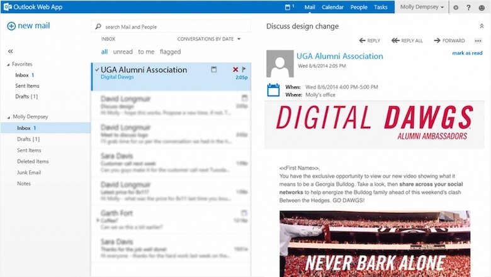The height and width of the screenshot is (277, 491).
Task: Switch to Mail in top navigation
Action: [309, 7]
